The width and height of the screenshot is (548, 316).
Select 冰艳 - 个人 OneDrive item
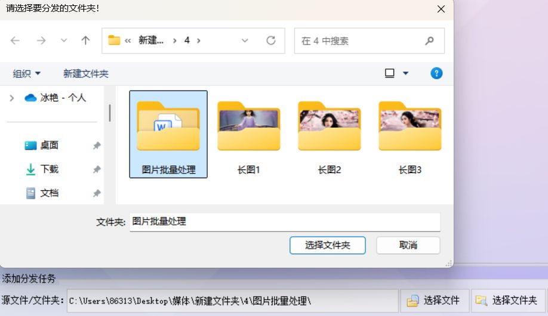[x=56, y=98]
